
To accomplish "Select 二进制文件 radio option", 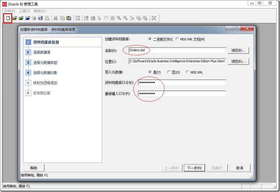I will click(x=150, y=39).
